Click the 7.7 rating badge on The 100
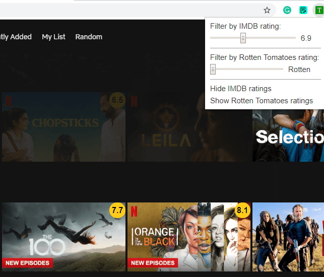 point(117,211)
